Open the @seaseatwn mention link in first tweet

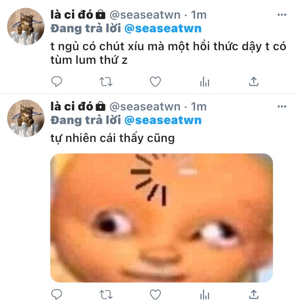click(163, 29)
